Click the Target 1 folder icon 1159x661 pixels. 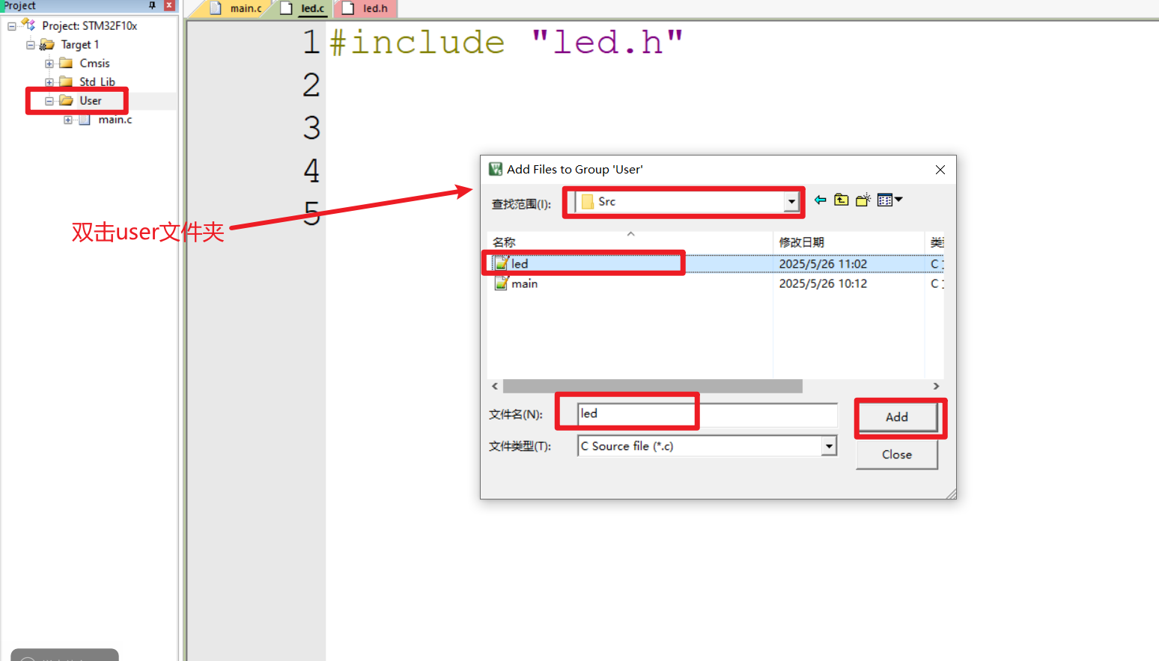click(46, 45)
